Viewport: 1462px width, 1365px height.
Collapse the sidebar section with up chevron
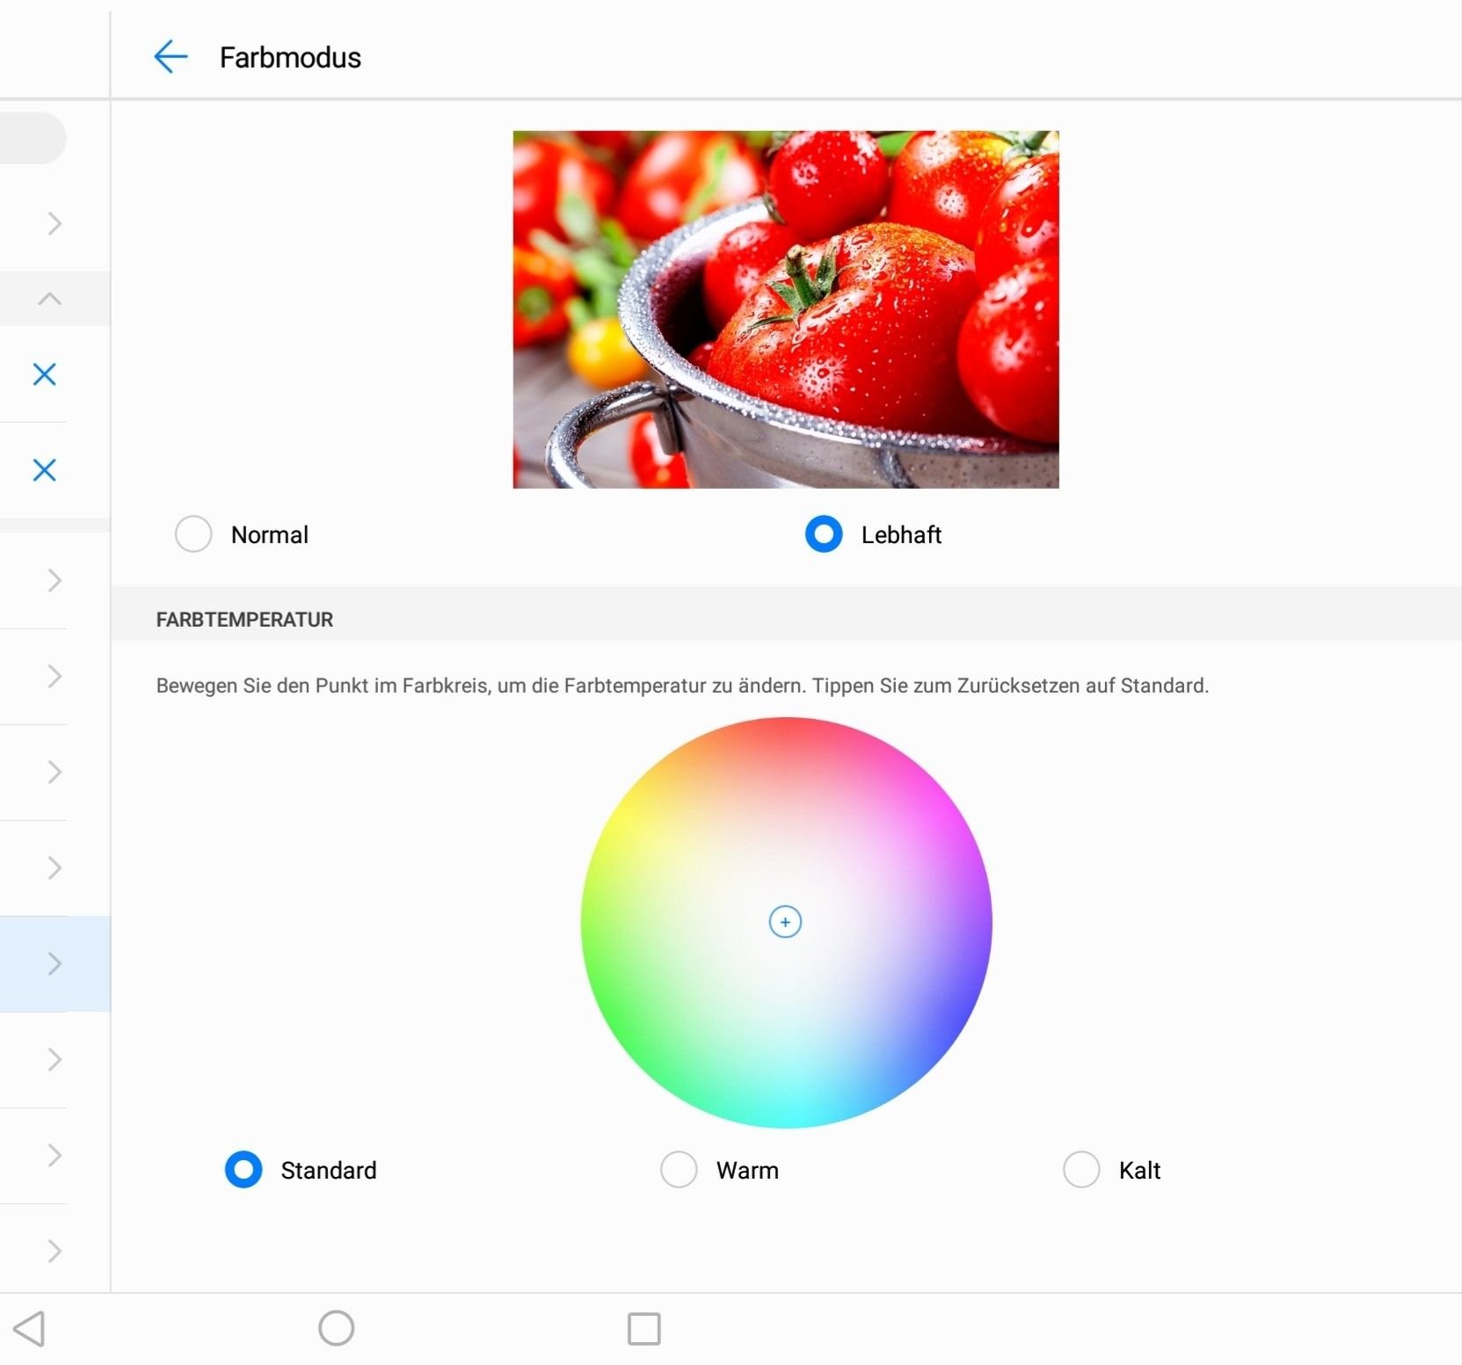(50, 299)
